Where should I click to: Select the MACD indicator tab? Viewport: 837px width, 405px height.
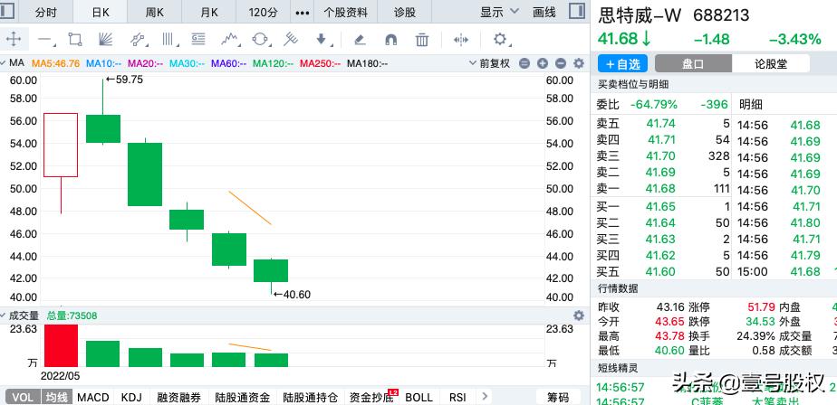tap(93, 397)
